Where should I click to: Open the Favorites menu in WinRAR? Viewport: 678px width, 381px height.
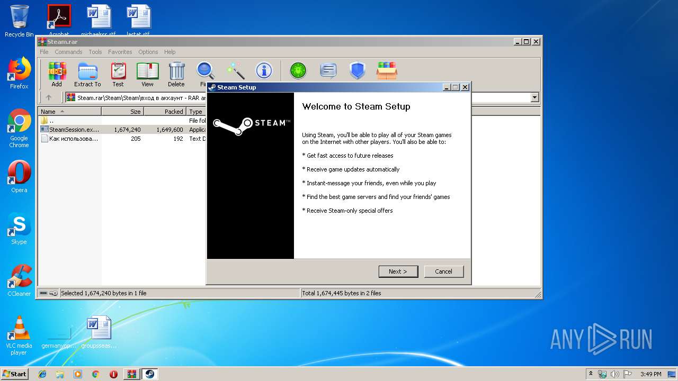(120, 52)
